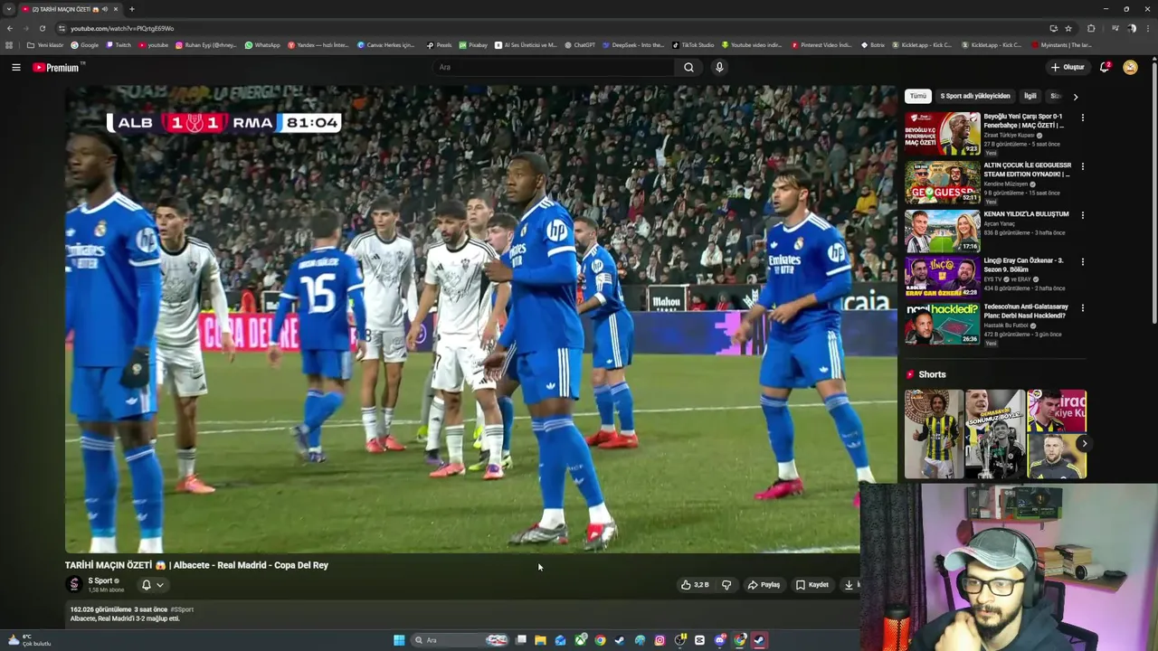The image size is (1158, 651).
Task: Play Linç@ Eray Can Özkenar thumbnail
Action: pos(942,278)
